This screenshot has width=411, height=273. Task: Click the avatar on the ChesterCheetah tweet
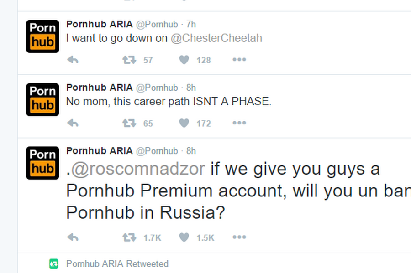(x=42, y=36)
